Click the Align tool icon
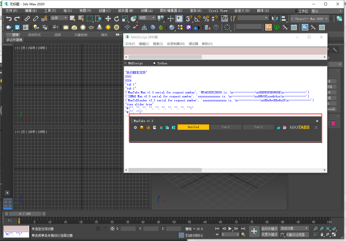 (x=284, y=18)
